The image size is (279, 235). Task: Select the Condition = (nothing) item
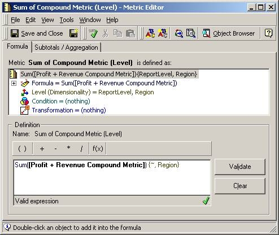click(61, 101)
